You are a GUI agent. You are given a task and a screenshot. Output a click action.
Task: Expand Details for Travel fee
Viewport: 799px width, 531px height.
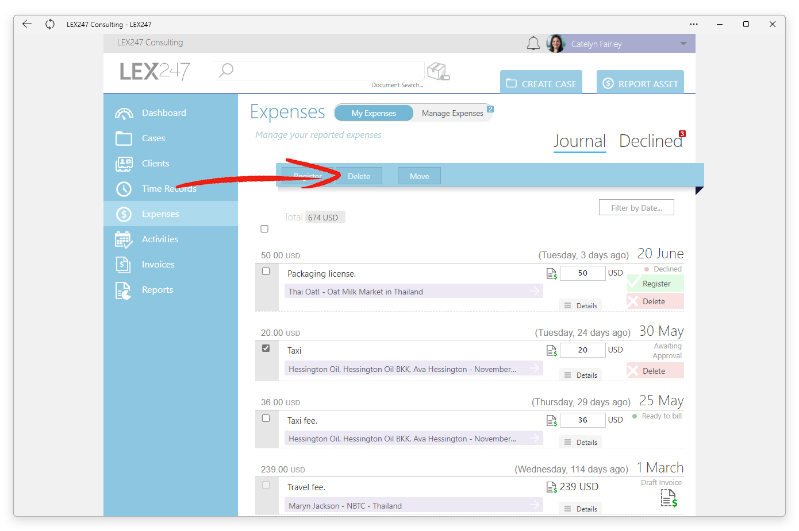point(581,509)
